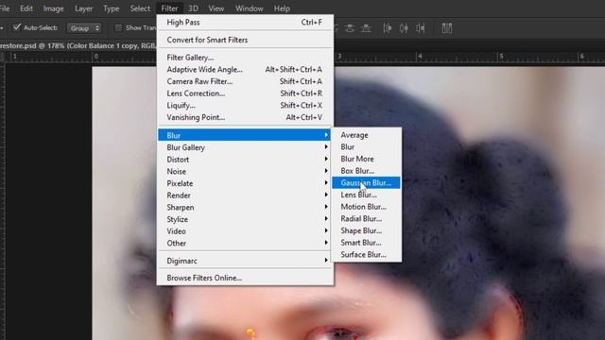The width and height of the screenshot is (605, 340).
Task: Select Vanishing Point filter
Action: click(245, 117)
